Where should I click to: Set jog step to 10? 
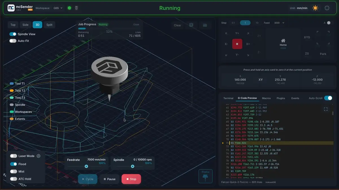tap(257, 23)
